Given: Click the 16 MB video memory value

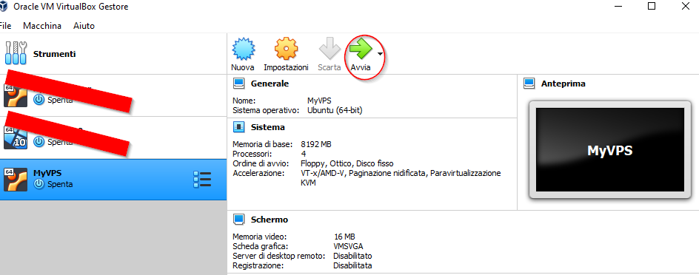Looking at the screenshot, I should (344, 237).
